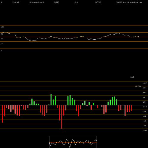Click the 80 label on the MR axis
The image size is (148, 148).
[x=144, y=88]
